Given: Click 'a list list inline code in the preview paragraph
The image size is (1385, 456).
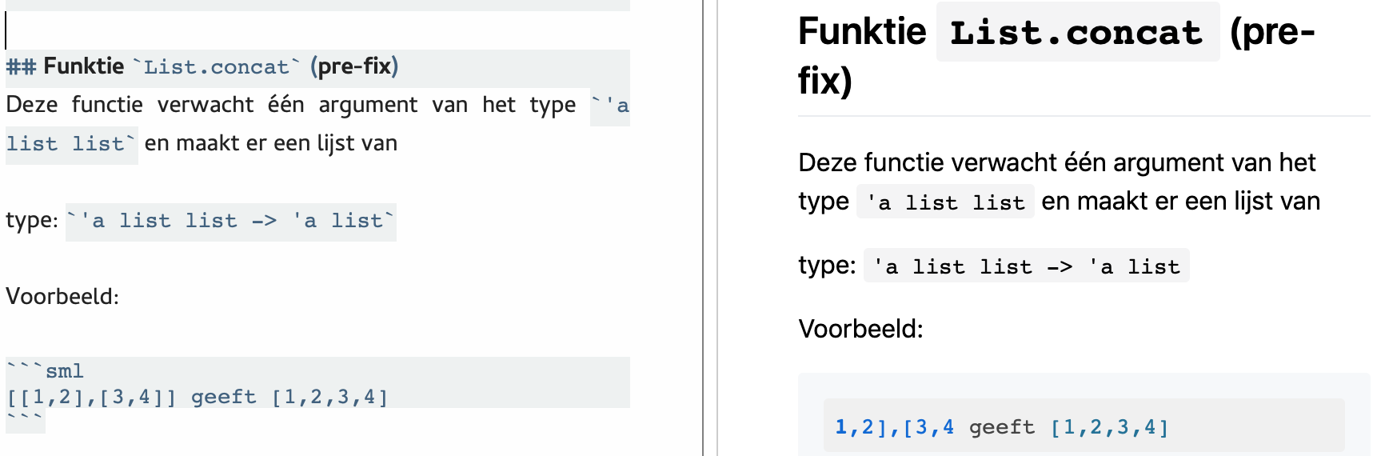Looking at the screenshot, I should (945, 202).
